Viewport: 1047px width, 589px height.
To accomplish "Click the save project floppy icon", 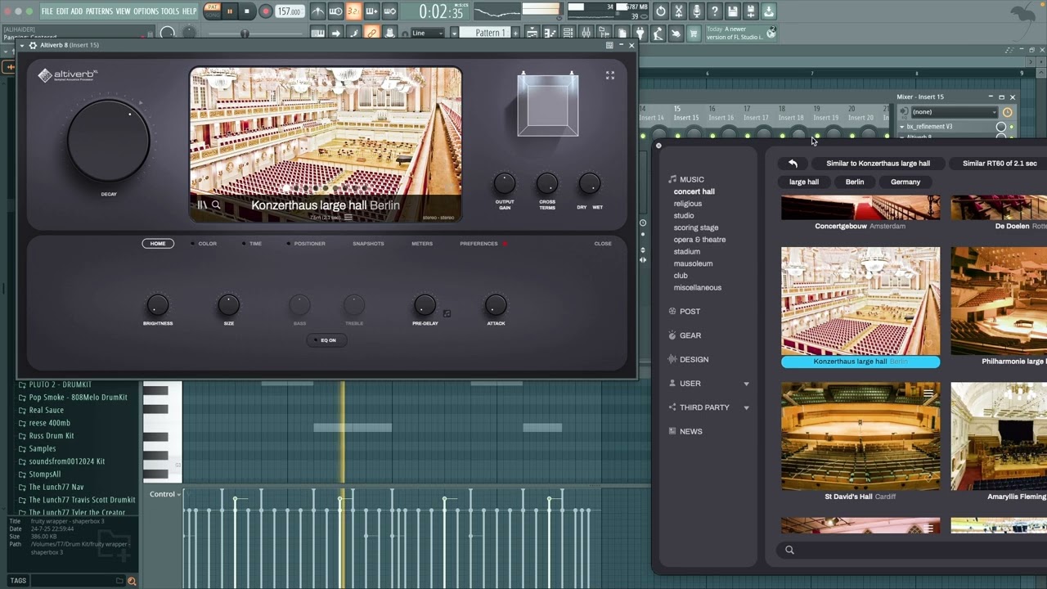I will 733,11.
